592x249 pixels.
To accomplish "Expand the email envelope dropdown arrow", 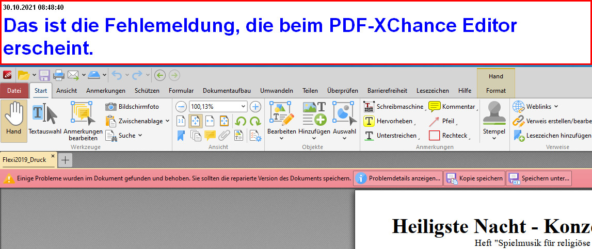I will 84,75.
